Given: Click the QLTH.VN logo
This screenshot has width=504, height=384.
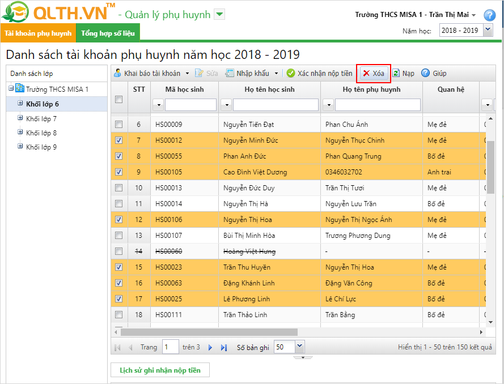Looking at the screenshot, I should pyautogui.click(x=58, y=12).
